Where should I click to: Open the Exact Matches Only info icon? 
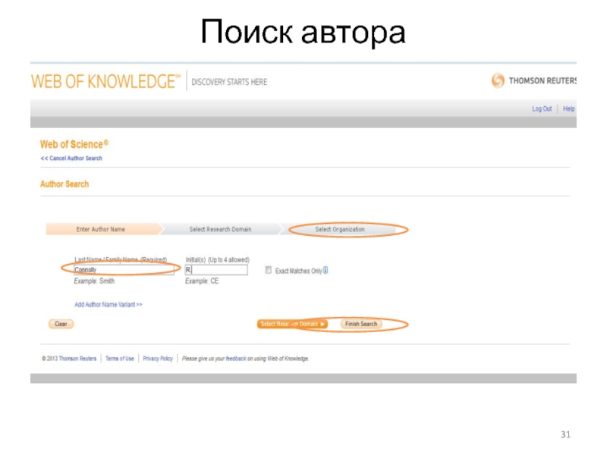tap(326, 270)
